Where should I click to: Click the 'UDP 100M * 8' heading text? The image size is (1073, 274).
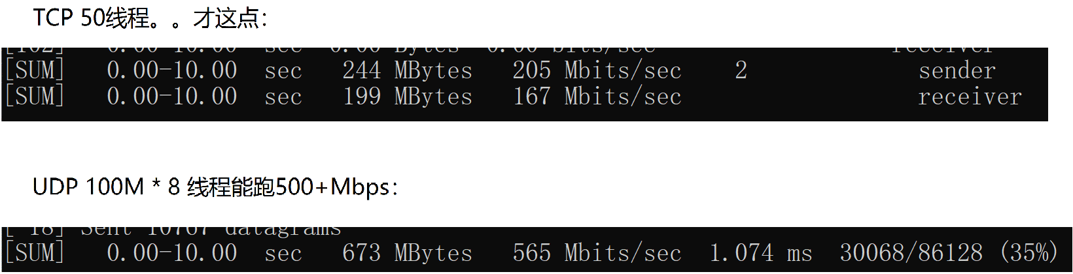[106, 187]
